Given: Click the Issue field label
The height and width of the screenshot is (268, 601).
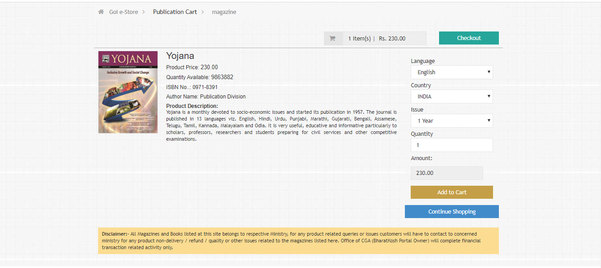Looking at the screenshot, I should 417,110.
